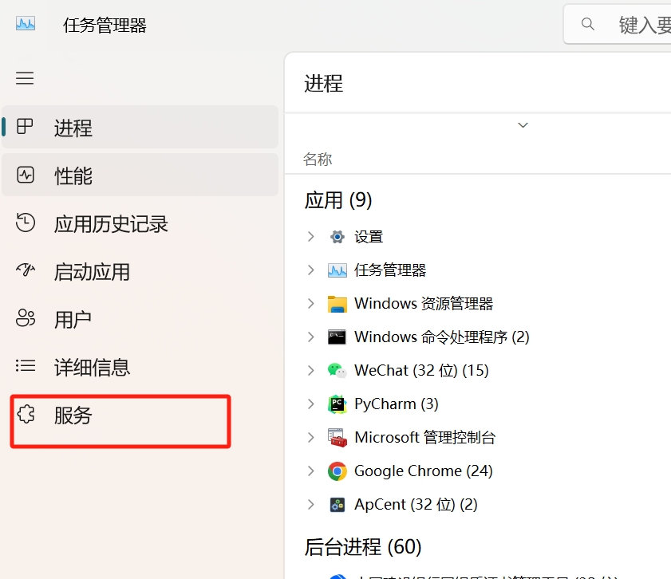Open the hamburger navigation menu
Screen dimensions: 671x579
click(x=24, y=77)
